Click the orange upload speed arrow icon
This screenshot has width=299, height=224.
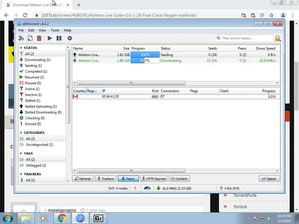point(221,188)
